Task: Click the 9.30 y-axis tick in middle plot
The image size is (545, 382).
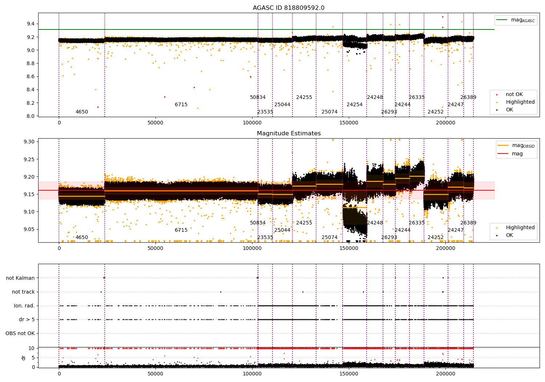Action: (29, 142)
